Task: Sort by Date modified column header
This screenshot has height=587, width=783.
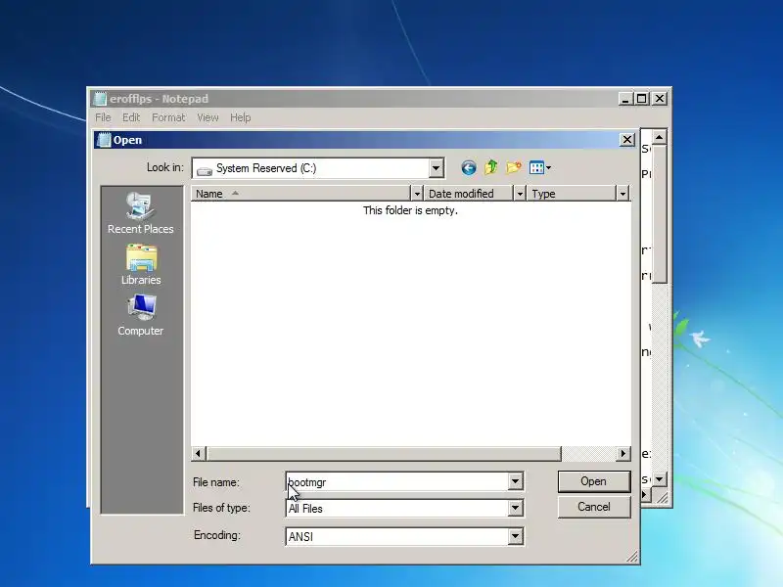Action: (469, 194)
